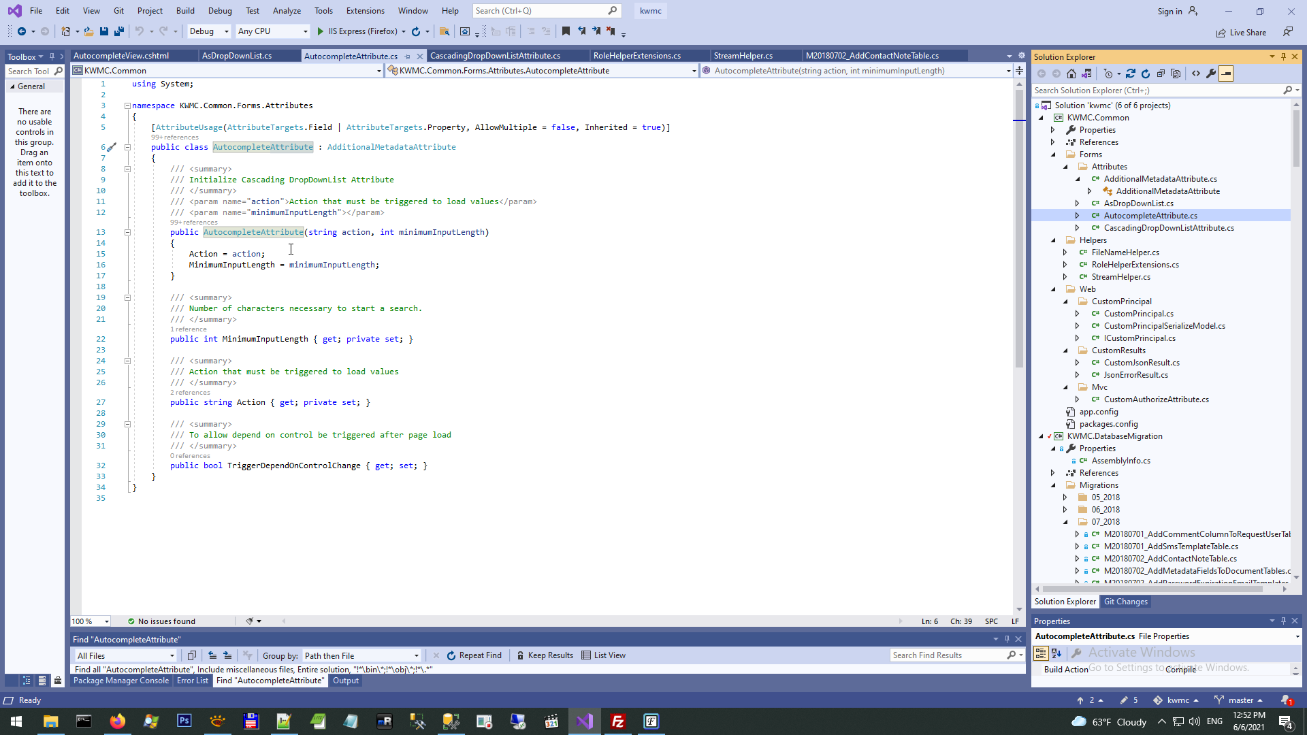Open the Debug configuration dropdown
Image resolution: width=1307 pixels, height=735 pixels.
coord(209,31)
